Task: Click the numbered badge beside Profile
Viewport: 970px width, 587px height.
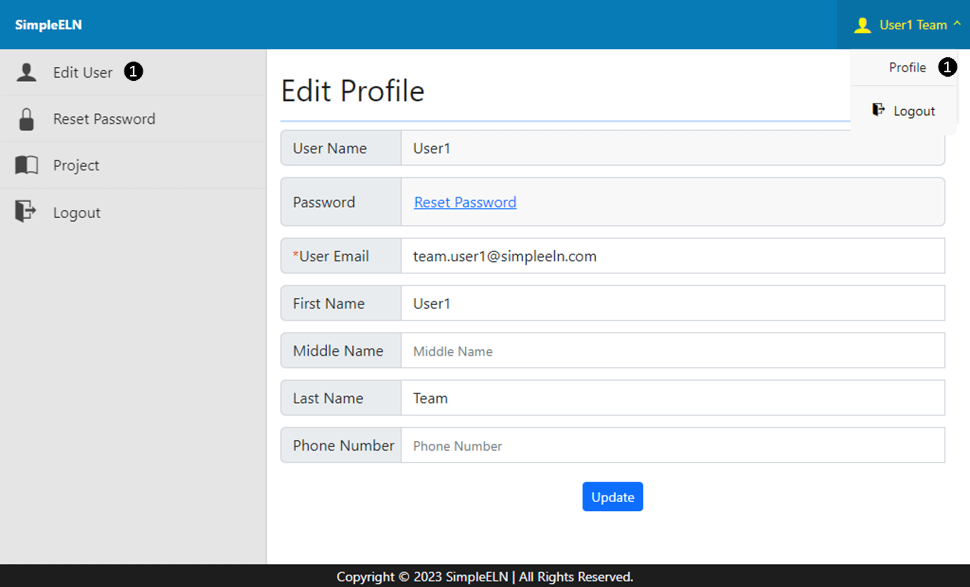Action: pyautogui.click(x=947, y=67)
